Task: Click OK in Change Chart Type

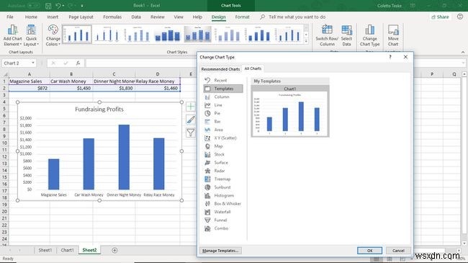Action: [369, 251]
